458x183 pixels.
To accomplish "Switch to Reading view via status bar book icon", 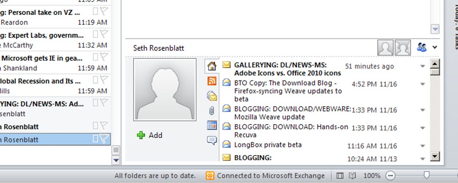I will click(352, 176).
